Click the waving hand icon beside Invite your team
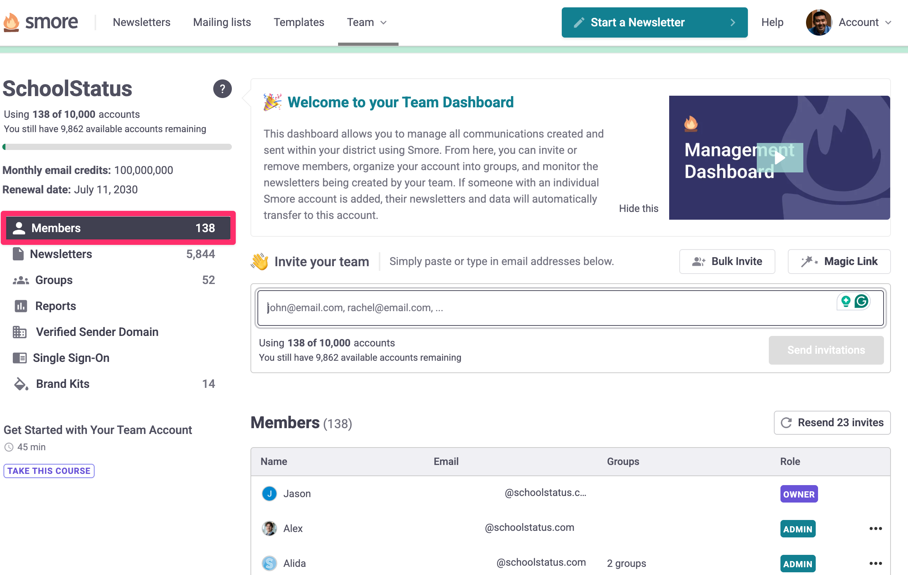The width and height of the screenshot is (908, 575). (260, 262)
